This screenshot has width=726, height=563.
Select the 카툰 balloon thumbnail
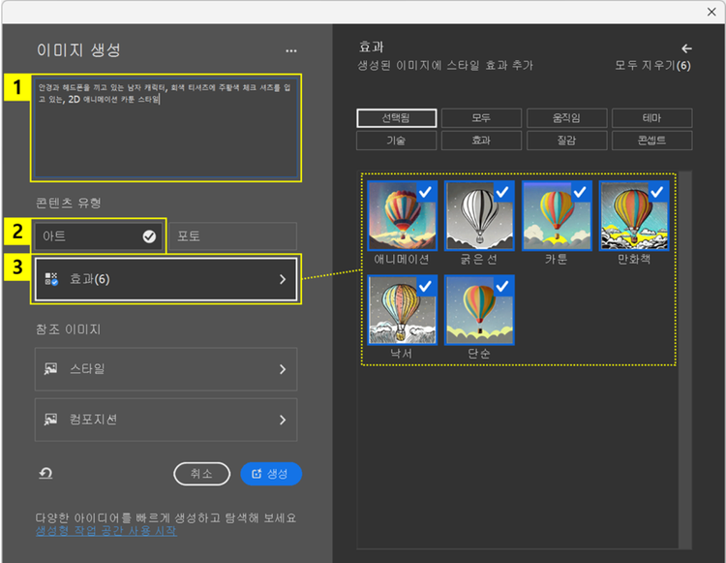pos(557,216)
